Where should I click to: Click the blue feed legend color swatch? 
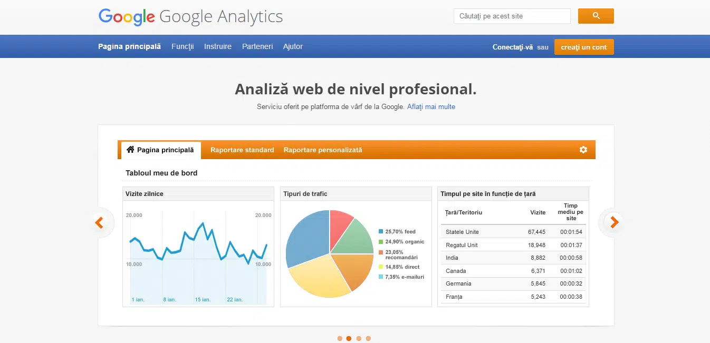(381, 231)
